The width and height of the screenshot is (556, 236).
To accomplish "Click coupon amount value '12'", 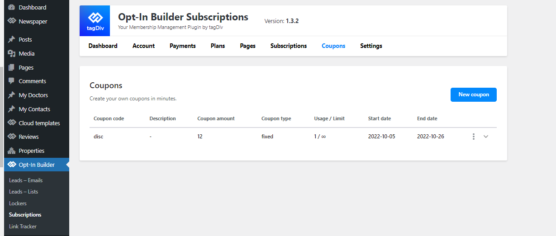I will click(x=200, y=137).
